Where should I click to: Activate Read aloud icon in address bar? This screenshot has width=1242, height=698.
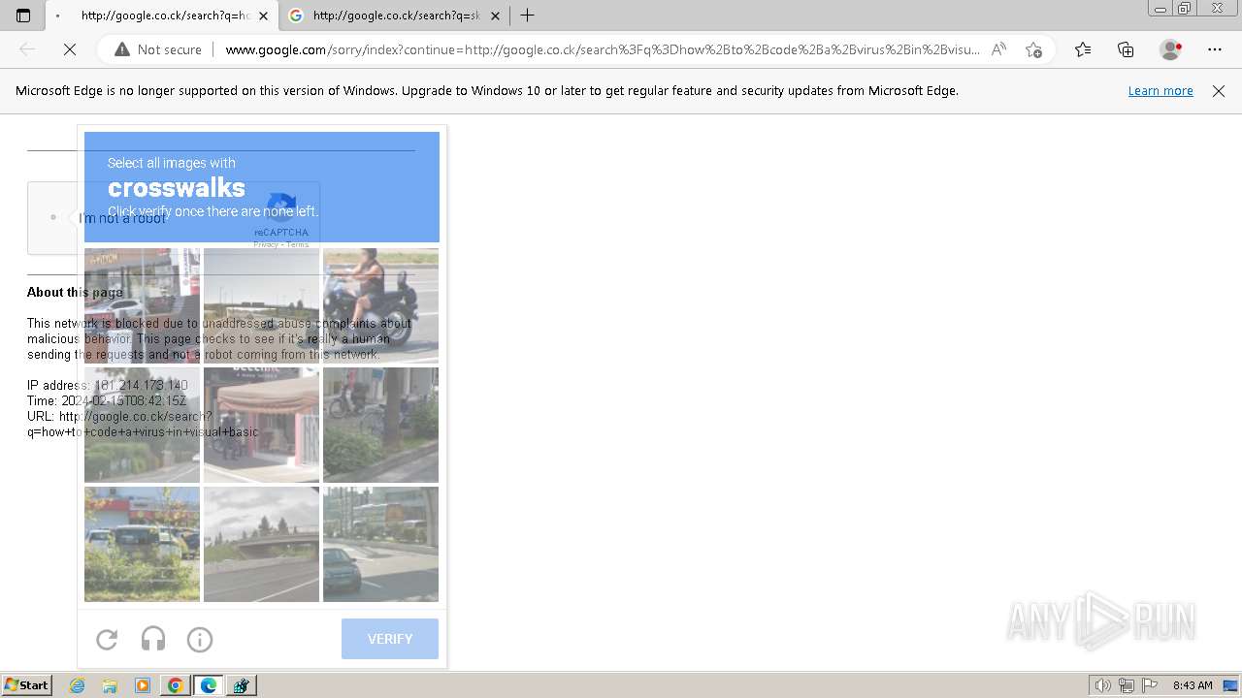click(x=998, y=49)
